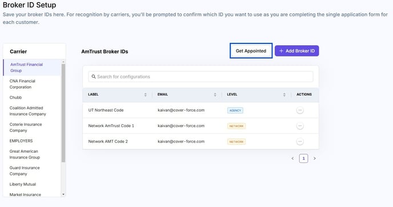The width and height of the screenshot is (393, 207).
Task: Go to previous page arrow
Action: click(x=292, y=159)
